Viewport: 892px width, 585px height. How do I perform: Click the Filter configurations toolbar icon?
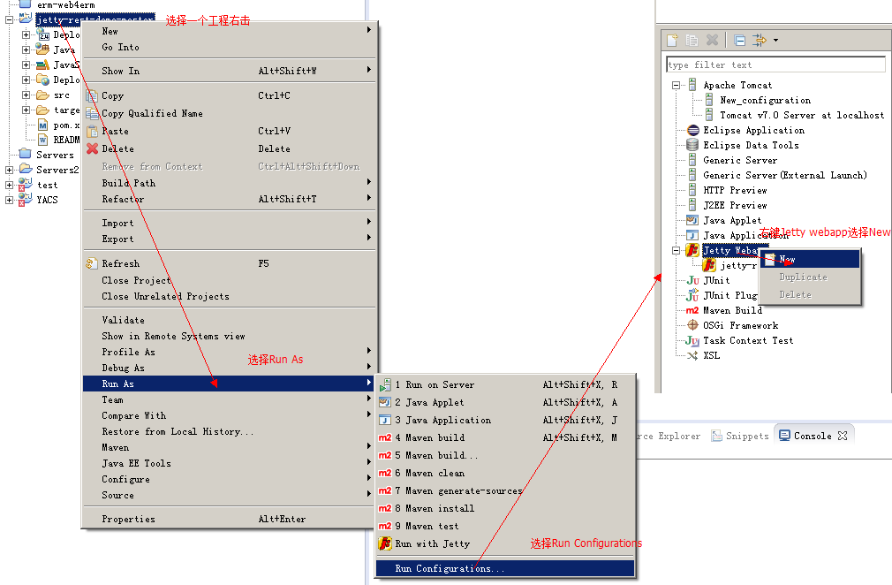pyautogui.click(x=759, y=41)
